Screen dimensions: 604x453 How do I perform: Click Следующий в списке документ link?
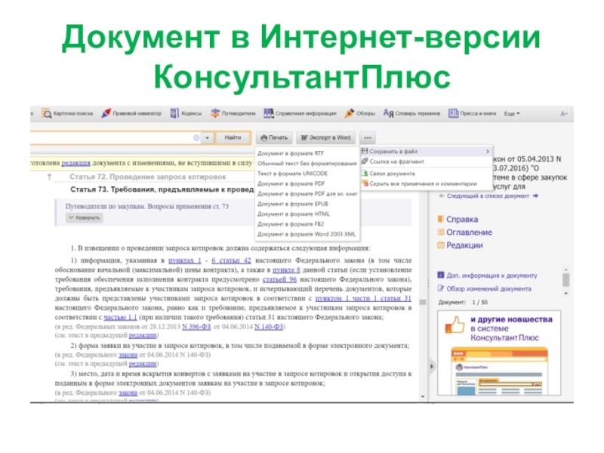(x=488, y=196)
